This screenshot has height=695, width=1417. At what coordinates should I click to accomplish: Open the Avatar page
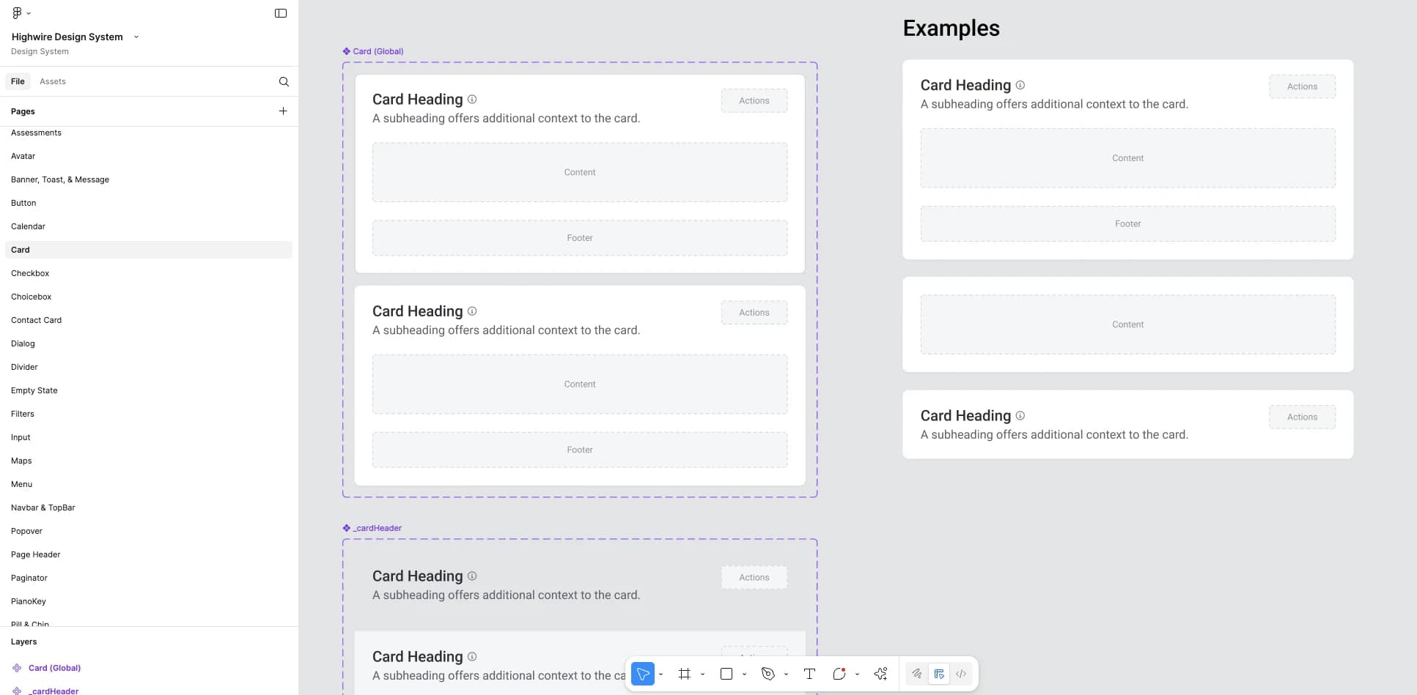coord(148,156)
